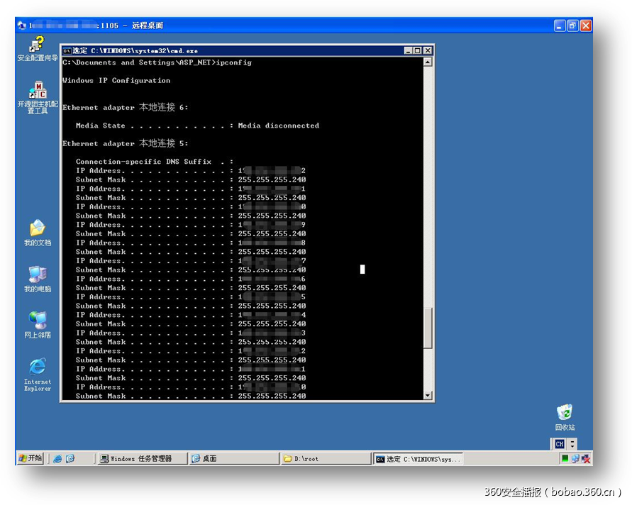Open the language bar options arrow
The image size is (632, 505).
[x=572, y=444]
